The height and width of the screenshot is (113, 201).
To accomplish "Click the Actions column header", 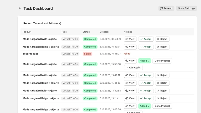I will click(128, 32).
